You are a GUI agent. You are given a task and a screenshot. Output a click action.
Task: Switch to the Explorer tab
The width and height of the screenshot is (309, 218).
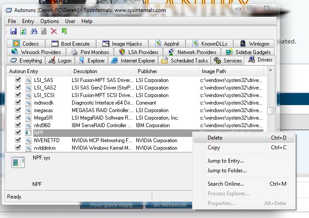point(92,61)
